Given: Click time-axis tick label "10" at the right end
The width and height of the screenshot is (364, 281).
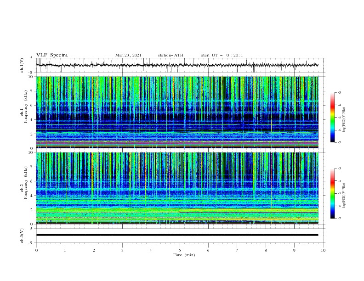Looking at the screenshot, I should 323,250.
